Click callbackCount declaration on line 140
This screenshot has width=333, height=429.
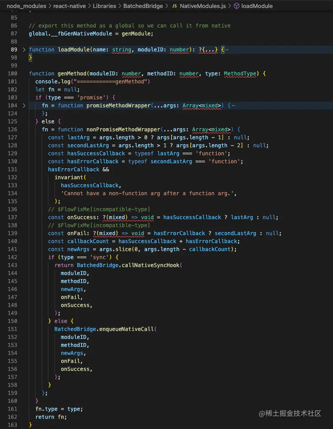(88, 241)
